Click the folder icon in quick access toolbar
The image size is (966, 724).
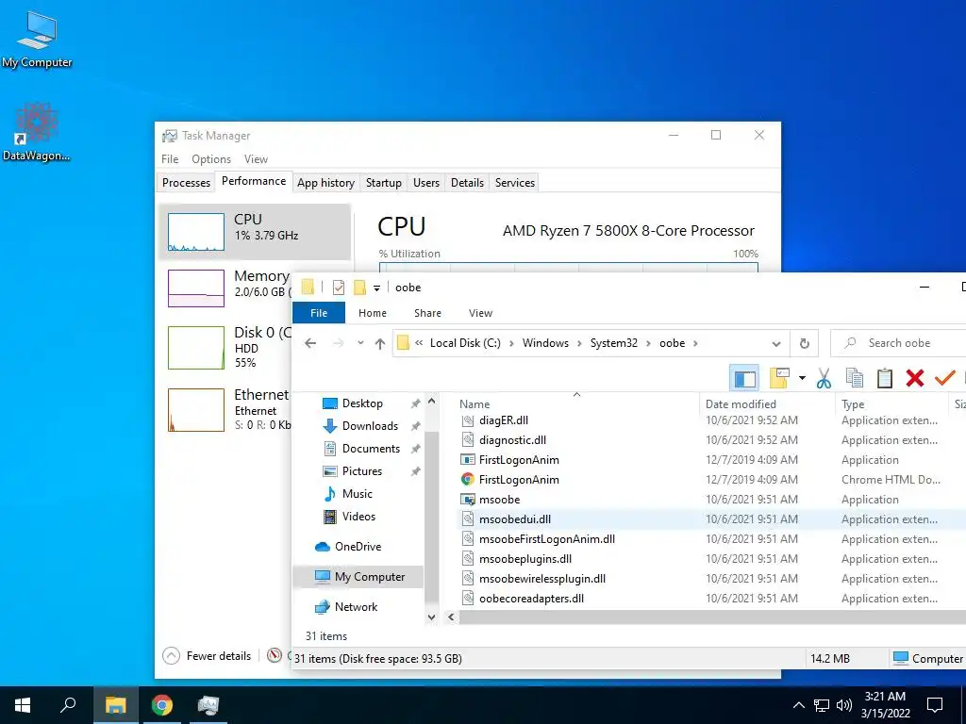click(x=359, y=287)
